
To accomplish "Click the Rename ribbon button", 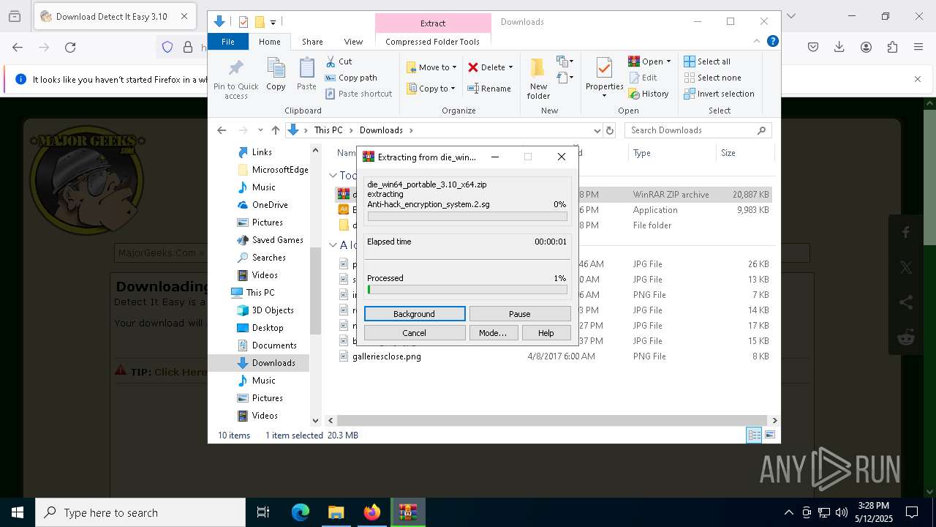I will click(489, 89).
